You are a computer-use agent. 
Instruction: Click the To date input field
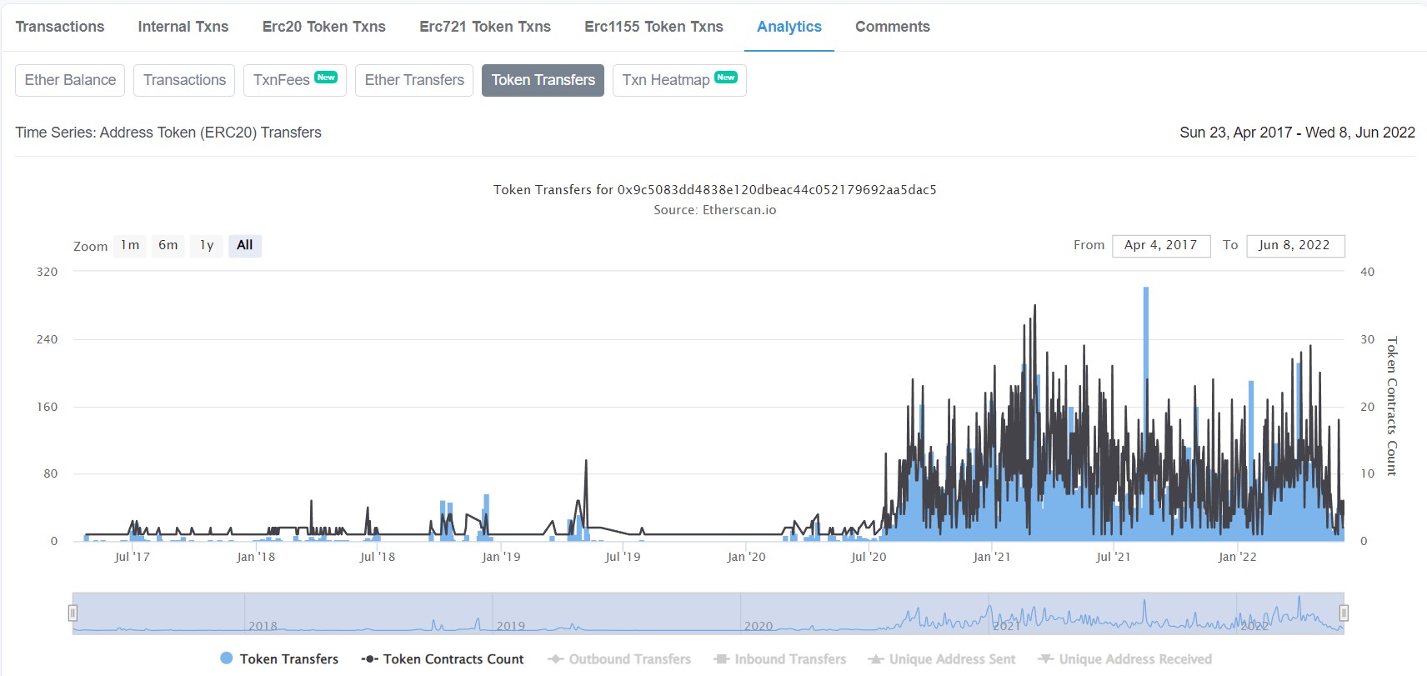[x=1294, y=245]
